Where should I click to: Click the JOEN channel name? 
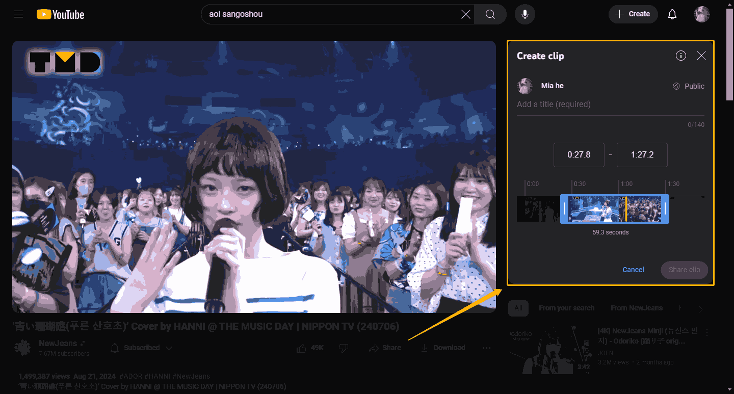click(x=606, y=353)
